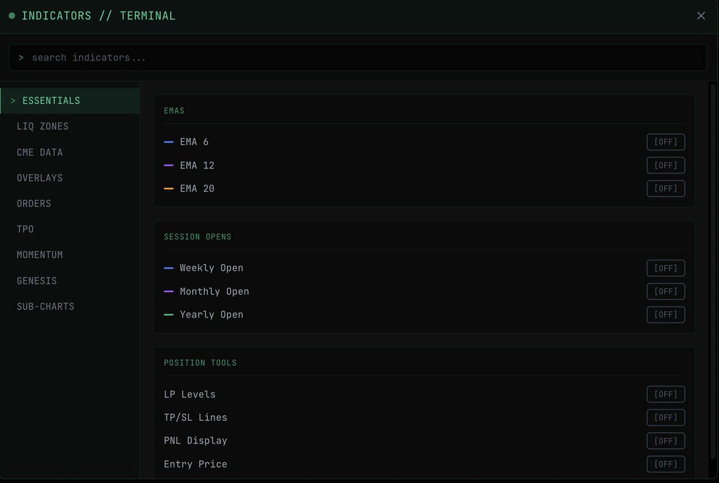Viewport: 719px width, 483px height.
Task: Open the CME DATA category
Action: [x=70, y=152]
